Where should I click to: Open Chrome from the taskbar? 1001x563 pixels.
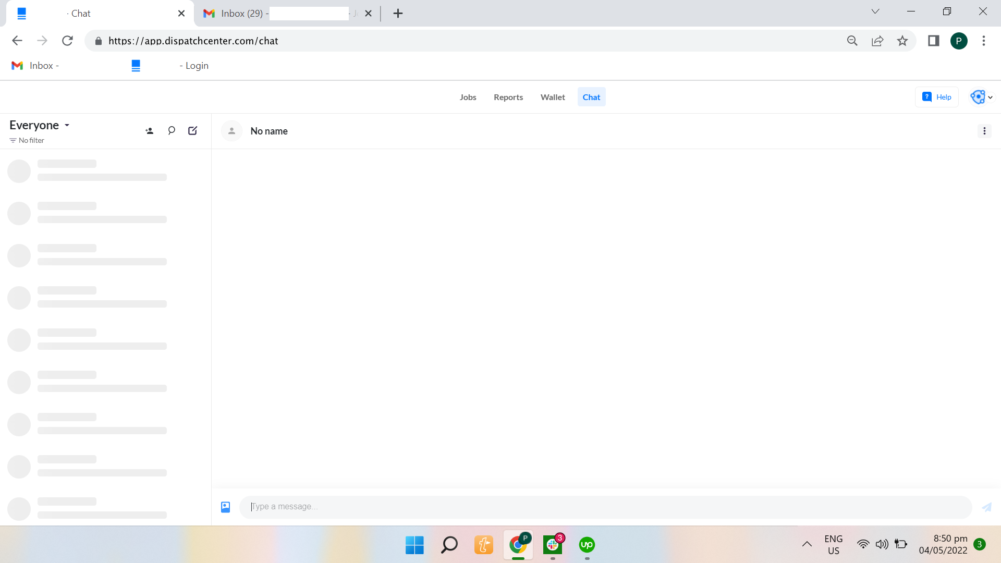[x=518, y=545]
